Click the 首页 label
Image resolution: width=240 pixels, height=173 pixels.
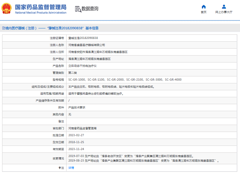203,12
